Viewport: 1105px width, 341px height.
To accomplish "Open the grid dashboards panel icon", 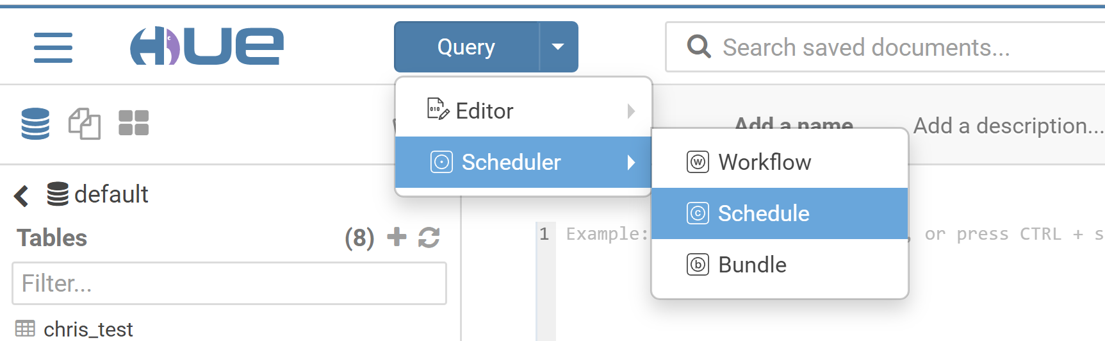I will pyautogui.click(x=133, y=123).
